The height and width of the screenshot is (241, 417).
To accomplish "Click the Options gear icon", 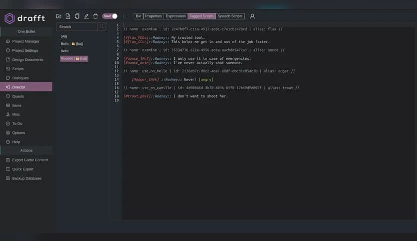I will 8,133.
